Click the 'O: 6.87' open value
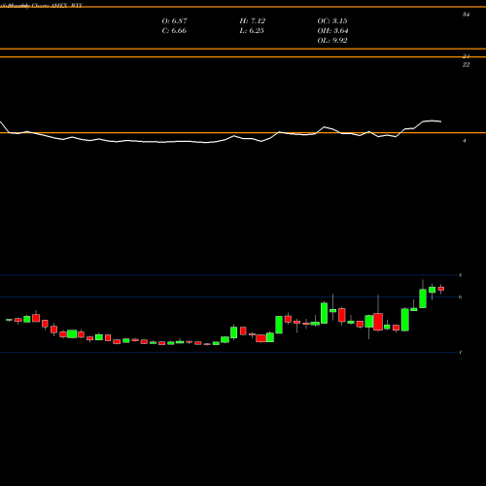This screenshot has height=486, width=486. click(174, 21)
